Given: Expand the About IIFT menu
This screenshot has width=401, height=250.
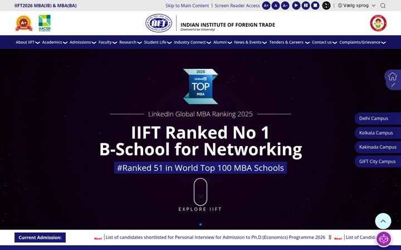Looking at the screenshot, I should tap(28, 42).
